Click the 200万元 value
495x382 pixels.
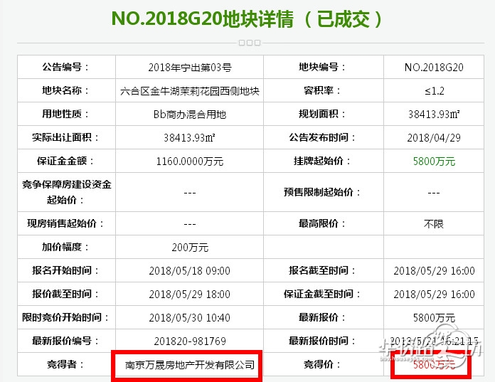[x=190, y=247]
